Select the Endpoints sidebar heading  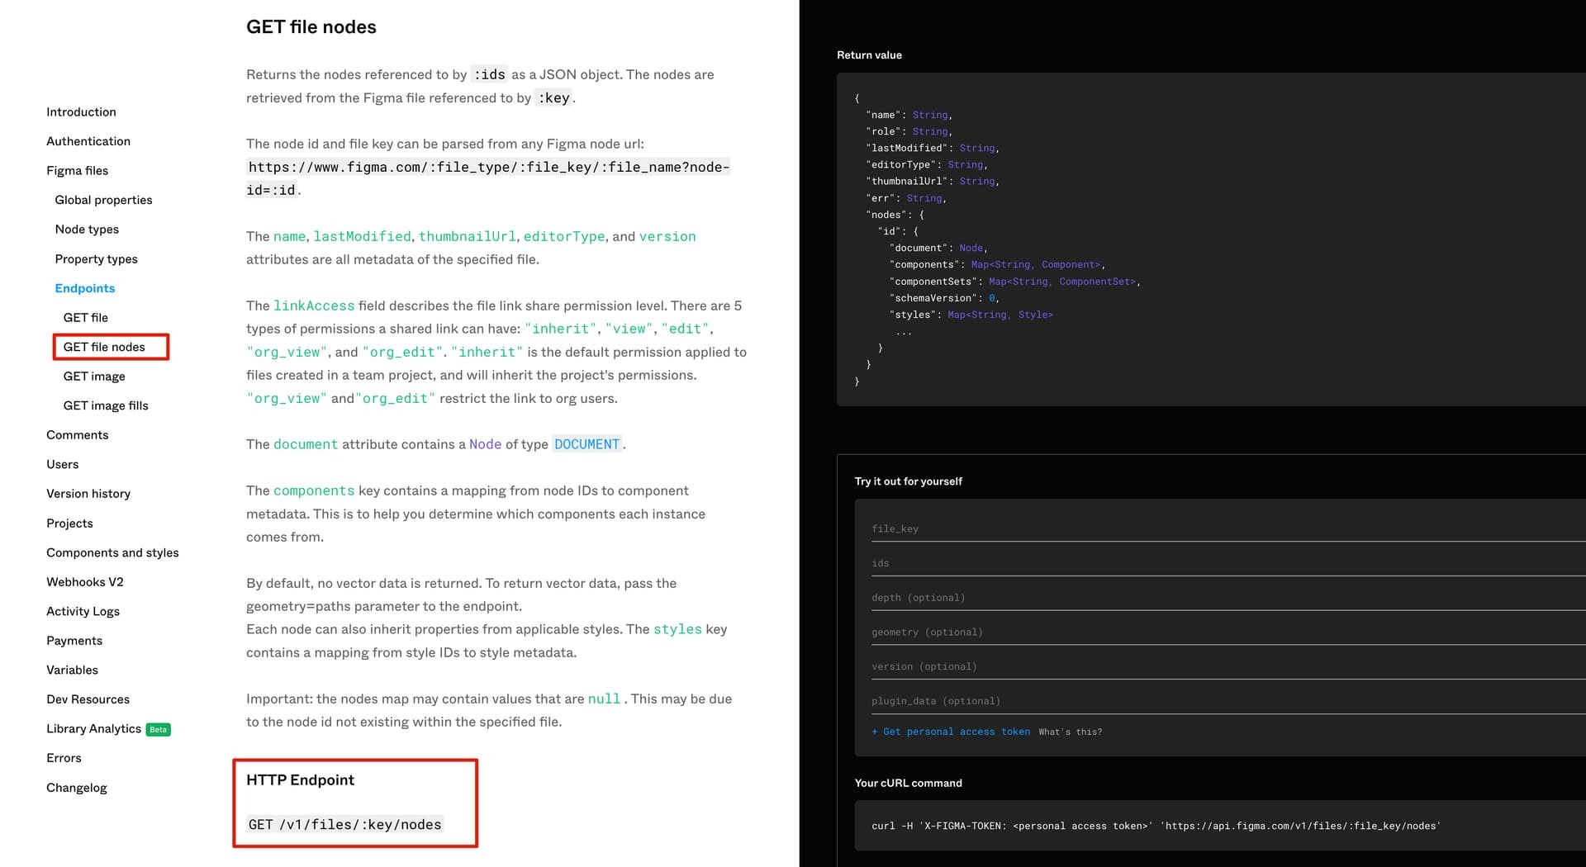pyautogui.click(x=85, y=288)
